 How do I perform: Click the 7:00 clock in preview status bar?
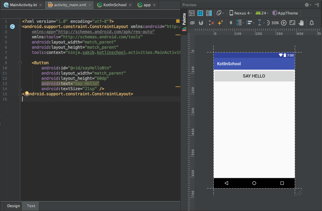[290, 55]
